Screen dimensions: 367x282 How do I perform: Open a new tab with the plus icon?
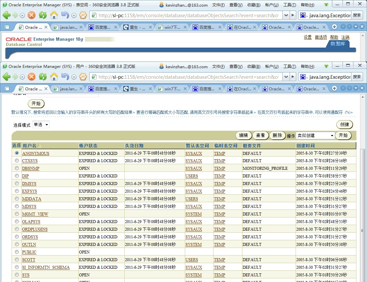pyautogui.click(x=335, y=88)
